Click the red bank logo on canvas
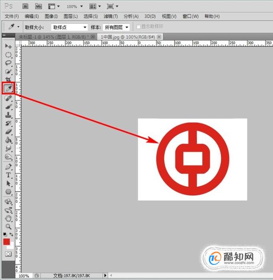Image resolution: width=273 pixels, height=280 pixels. [193, 159]
